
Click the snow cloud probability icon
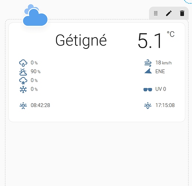point(23,81)
